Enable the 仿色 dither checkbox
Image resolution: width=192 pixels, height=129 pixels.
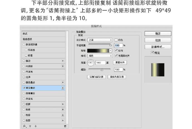tap(116, 40)
